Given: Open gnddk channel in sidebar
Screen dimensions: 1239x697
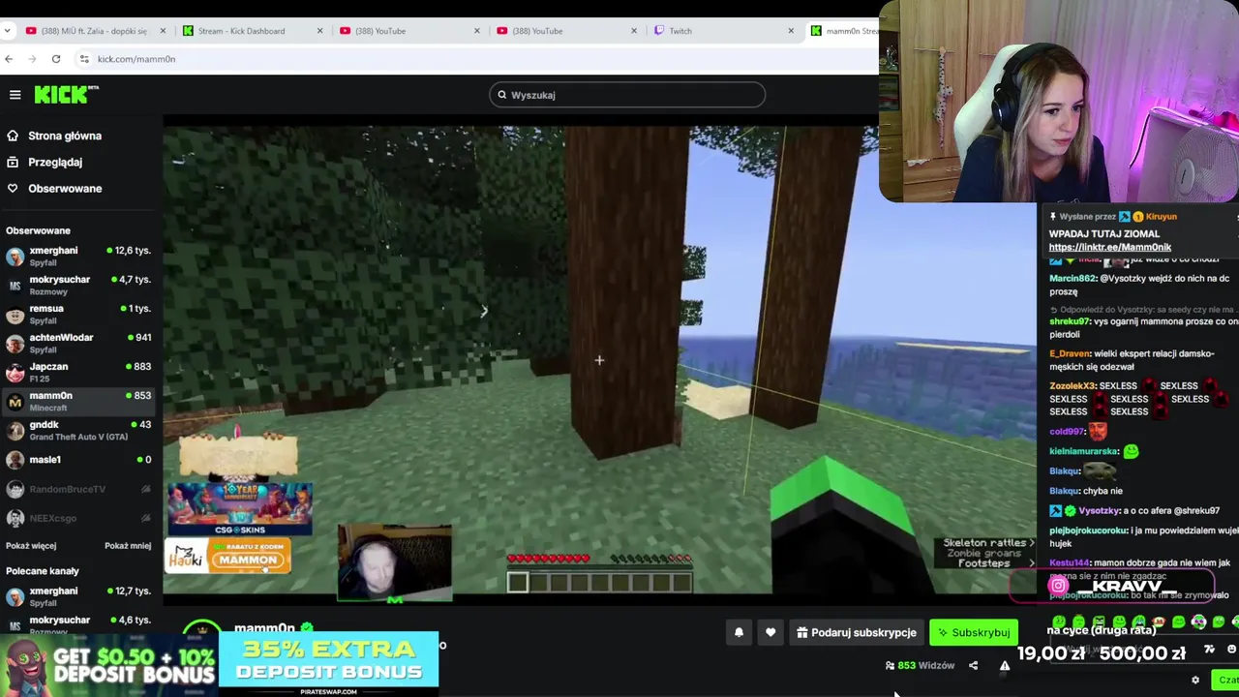Looking at the screenshot, I should click(x=79, y=430).
